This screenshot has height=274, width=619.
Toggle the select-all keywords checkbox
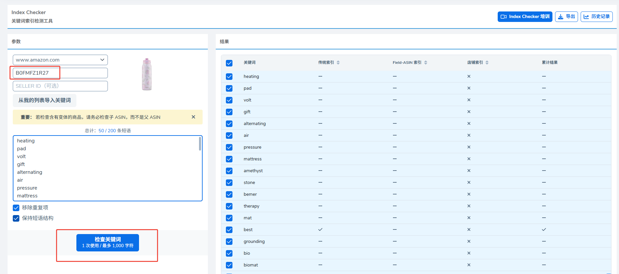point(229,63)
